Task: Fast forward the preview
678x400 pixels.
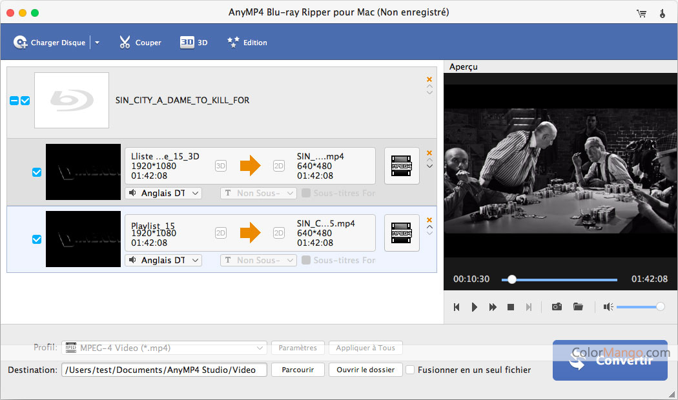Action: (x=493, y=307)
